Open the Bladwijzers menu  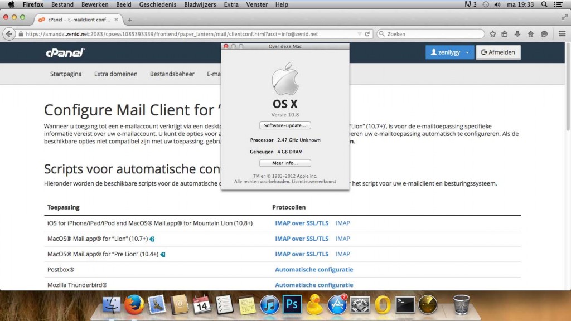200,4
